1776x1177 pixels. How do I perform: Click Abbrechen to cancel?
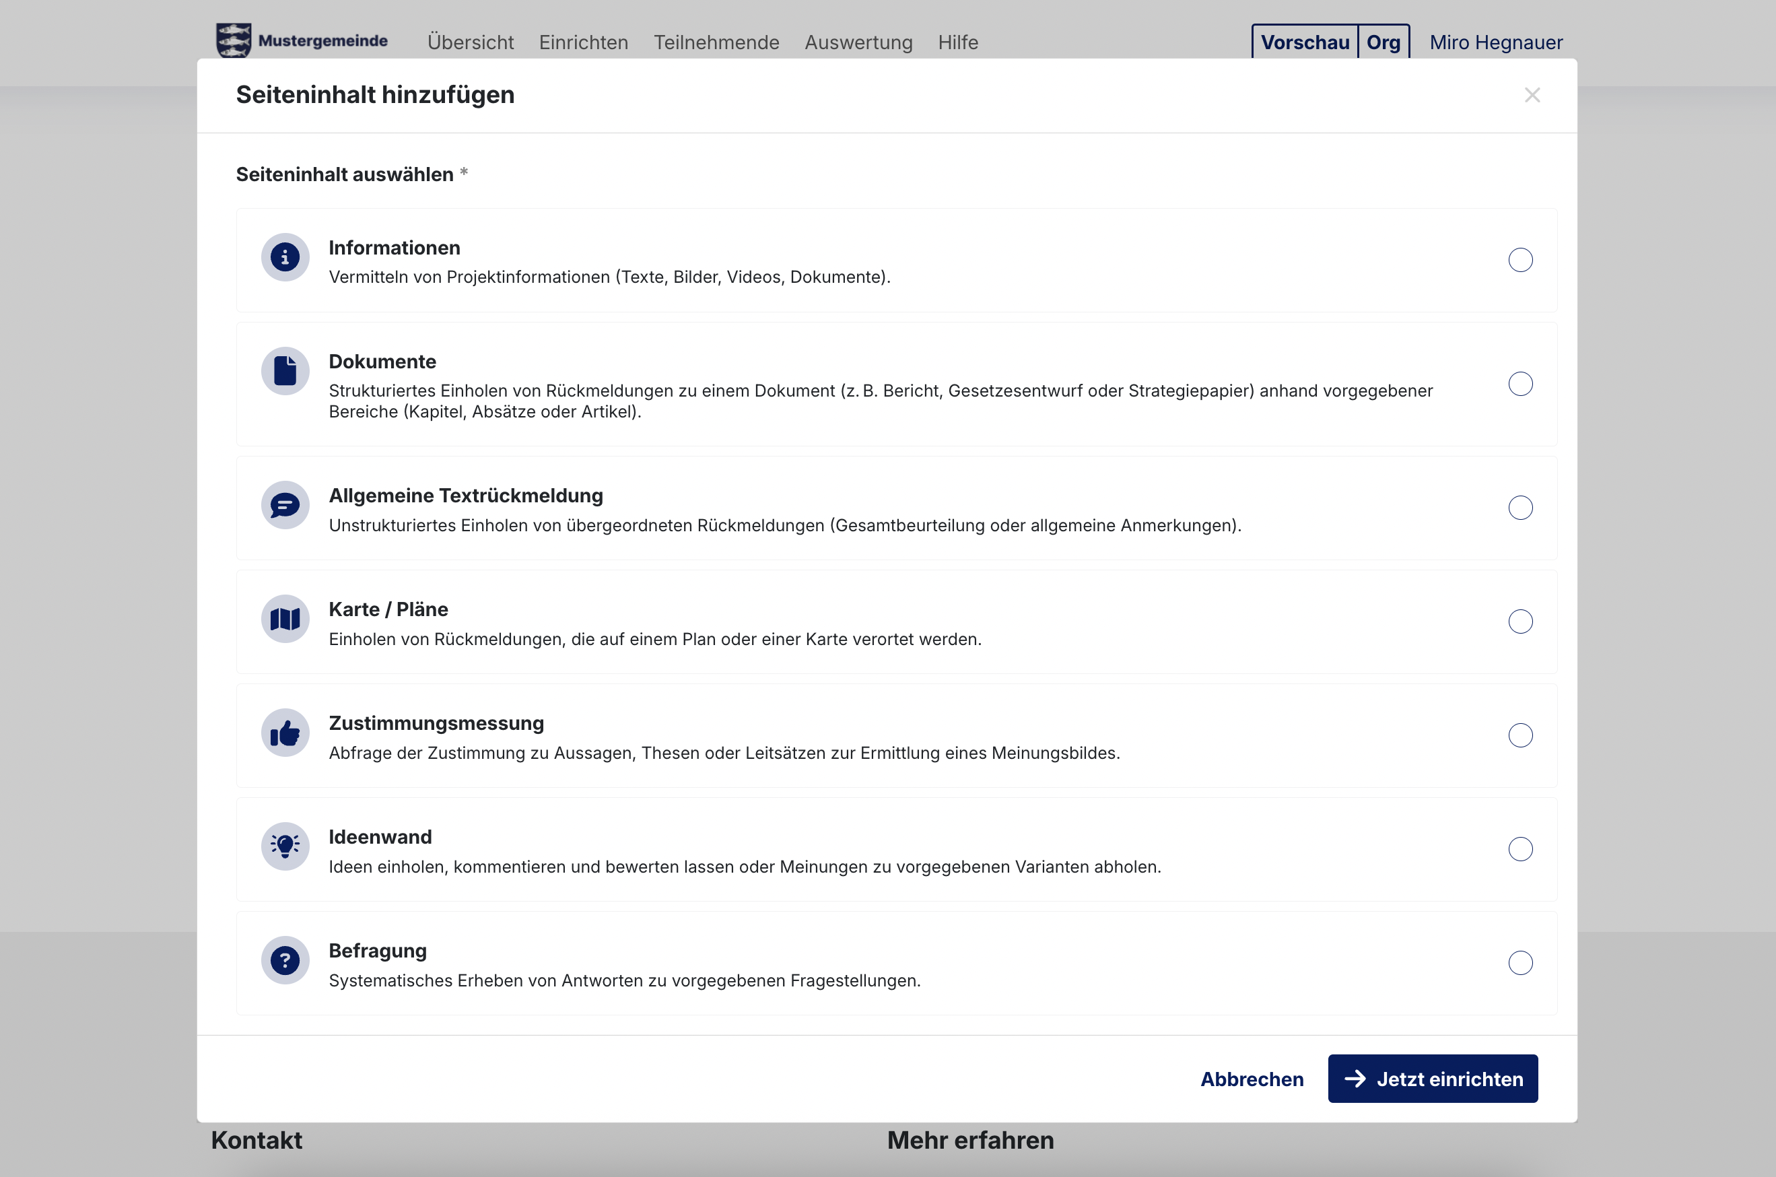(1252, 1079)
